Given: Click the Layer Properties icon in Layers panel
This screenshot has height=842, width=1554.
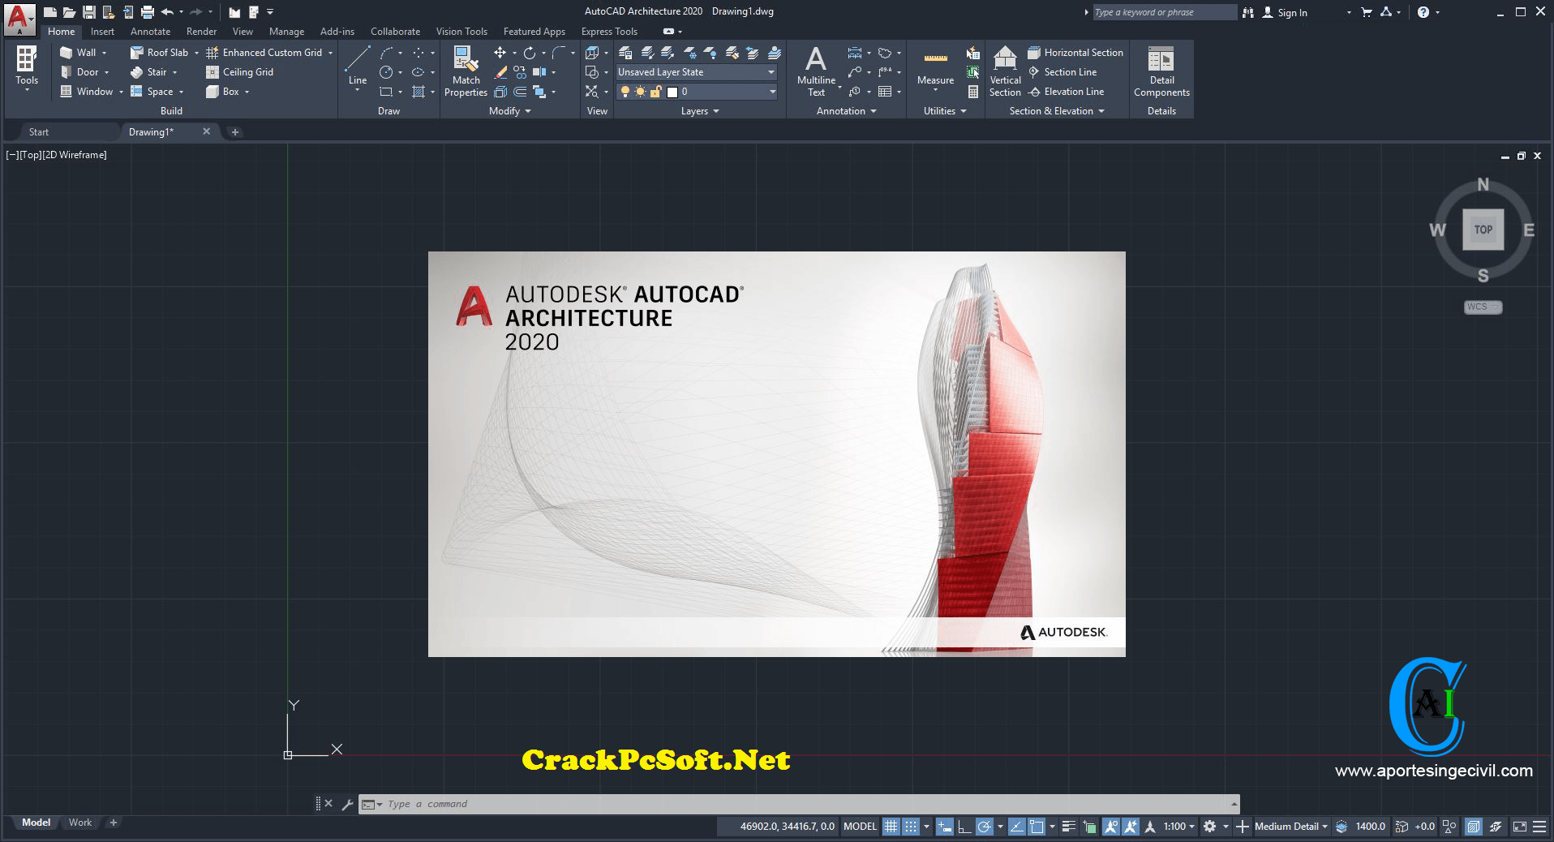Looking at the screenshot, I should click(x=625, y=53).
